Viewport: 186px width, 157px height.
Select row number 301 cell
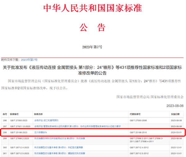point(4,152)
